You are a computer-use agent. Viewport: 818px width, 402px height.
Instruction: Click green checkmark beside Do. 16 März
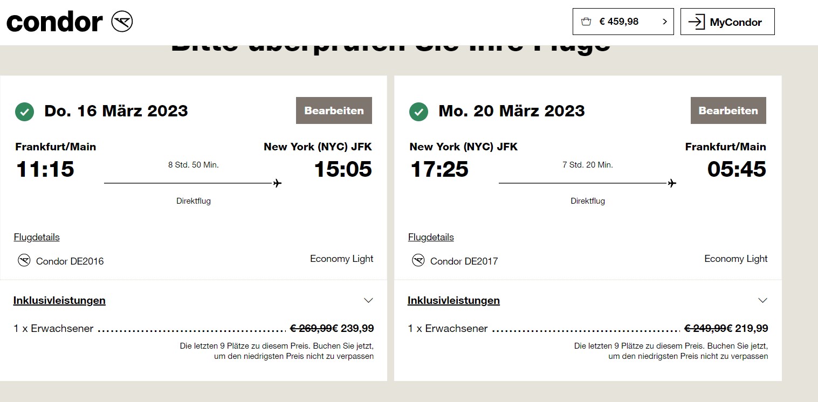(x=24, y=112)
